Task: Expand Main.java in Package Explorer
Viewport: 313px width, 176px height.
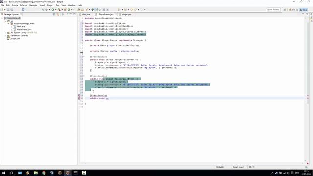Action: (x=12, y=27)
